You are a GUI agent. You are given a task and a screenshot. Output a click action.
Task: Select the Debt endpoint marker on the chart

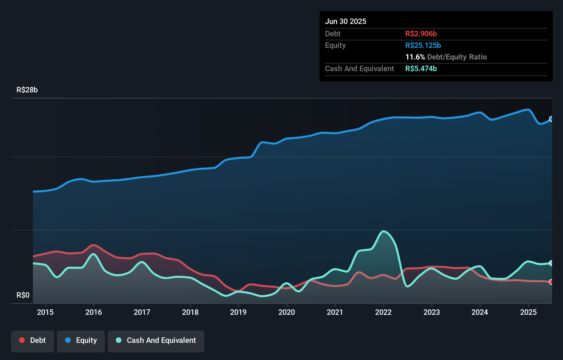coord(551,282)
